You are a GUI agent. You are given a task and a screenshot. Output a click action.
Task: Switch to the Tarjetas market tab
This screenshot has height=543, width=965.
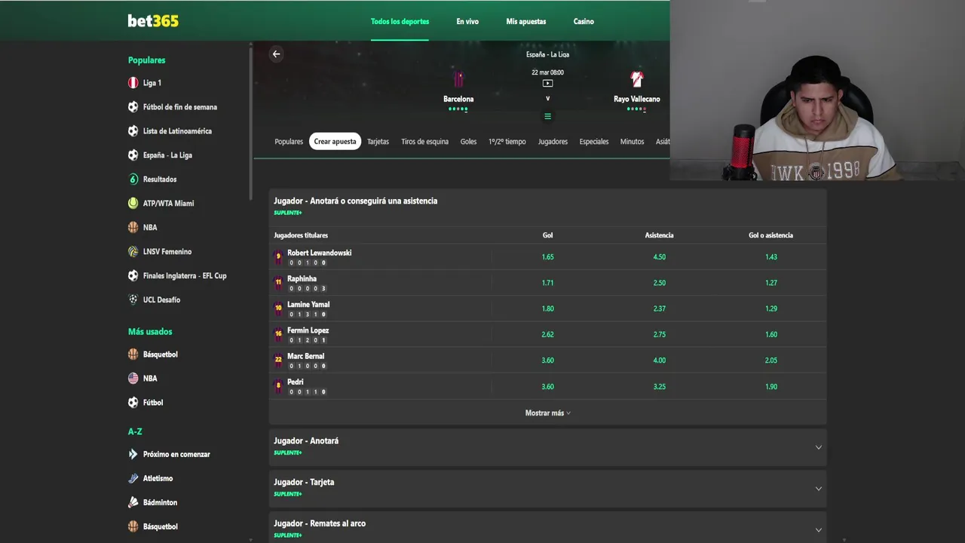[x=378, y=142]
